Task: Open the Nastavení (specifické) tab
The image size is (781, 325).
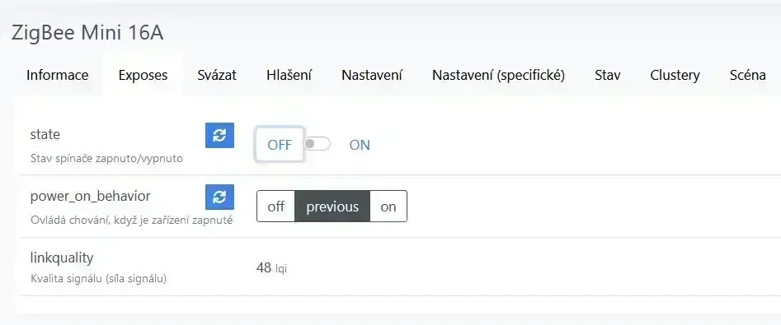Action: tap(498, 75)
